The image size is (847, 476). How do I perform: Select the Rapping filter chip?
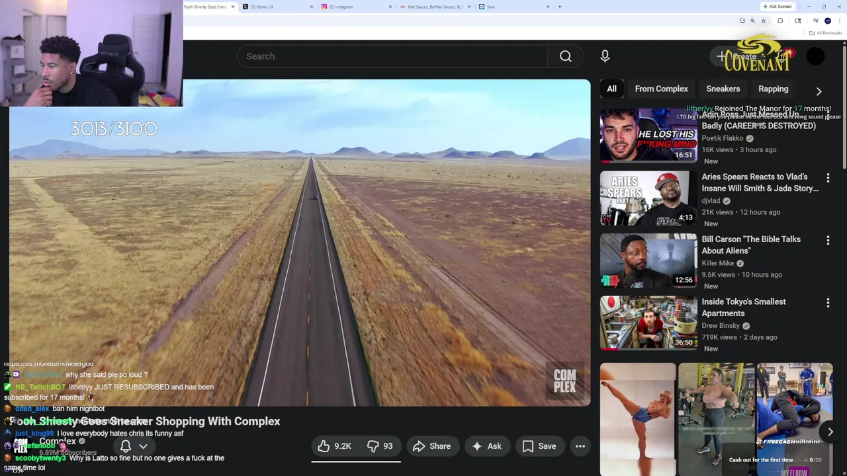(773, 89)
